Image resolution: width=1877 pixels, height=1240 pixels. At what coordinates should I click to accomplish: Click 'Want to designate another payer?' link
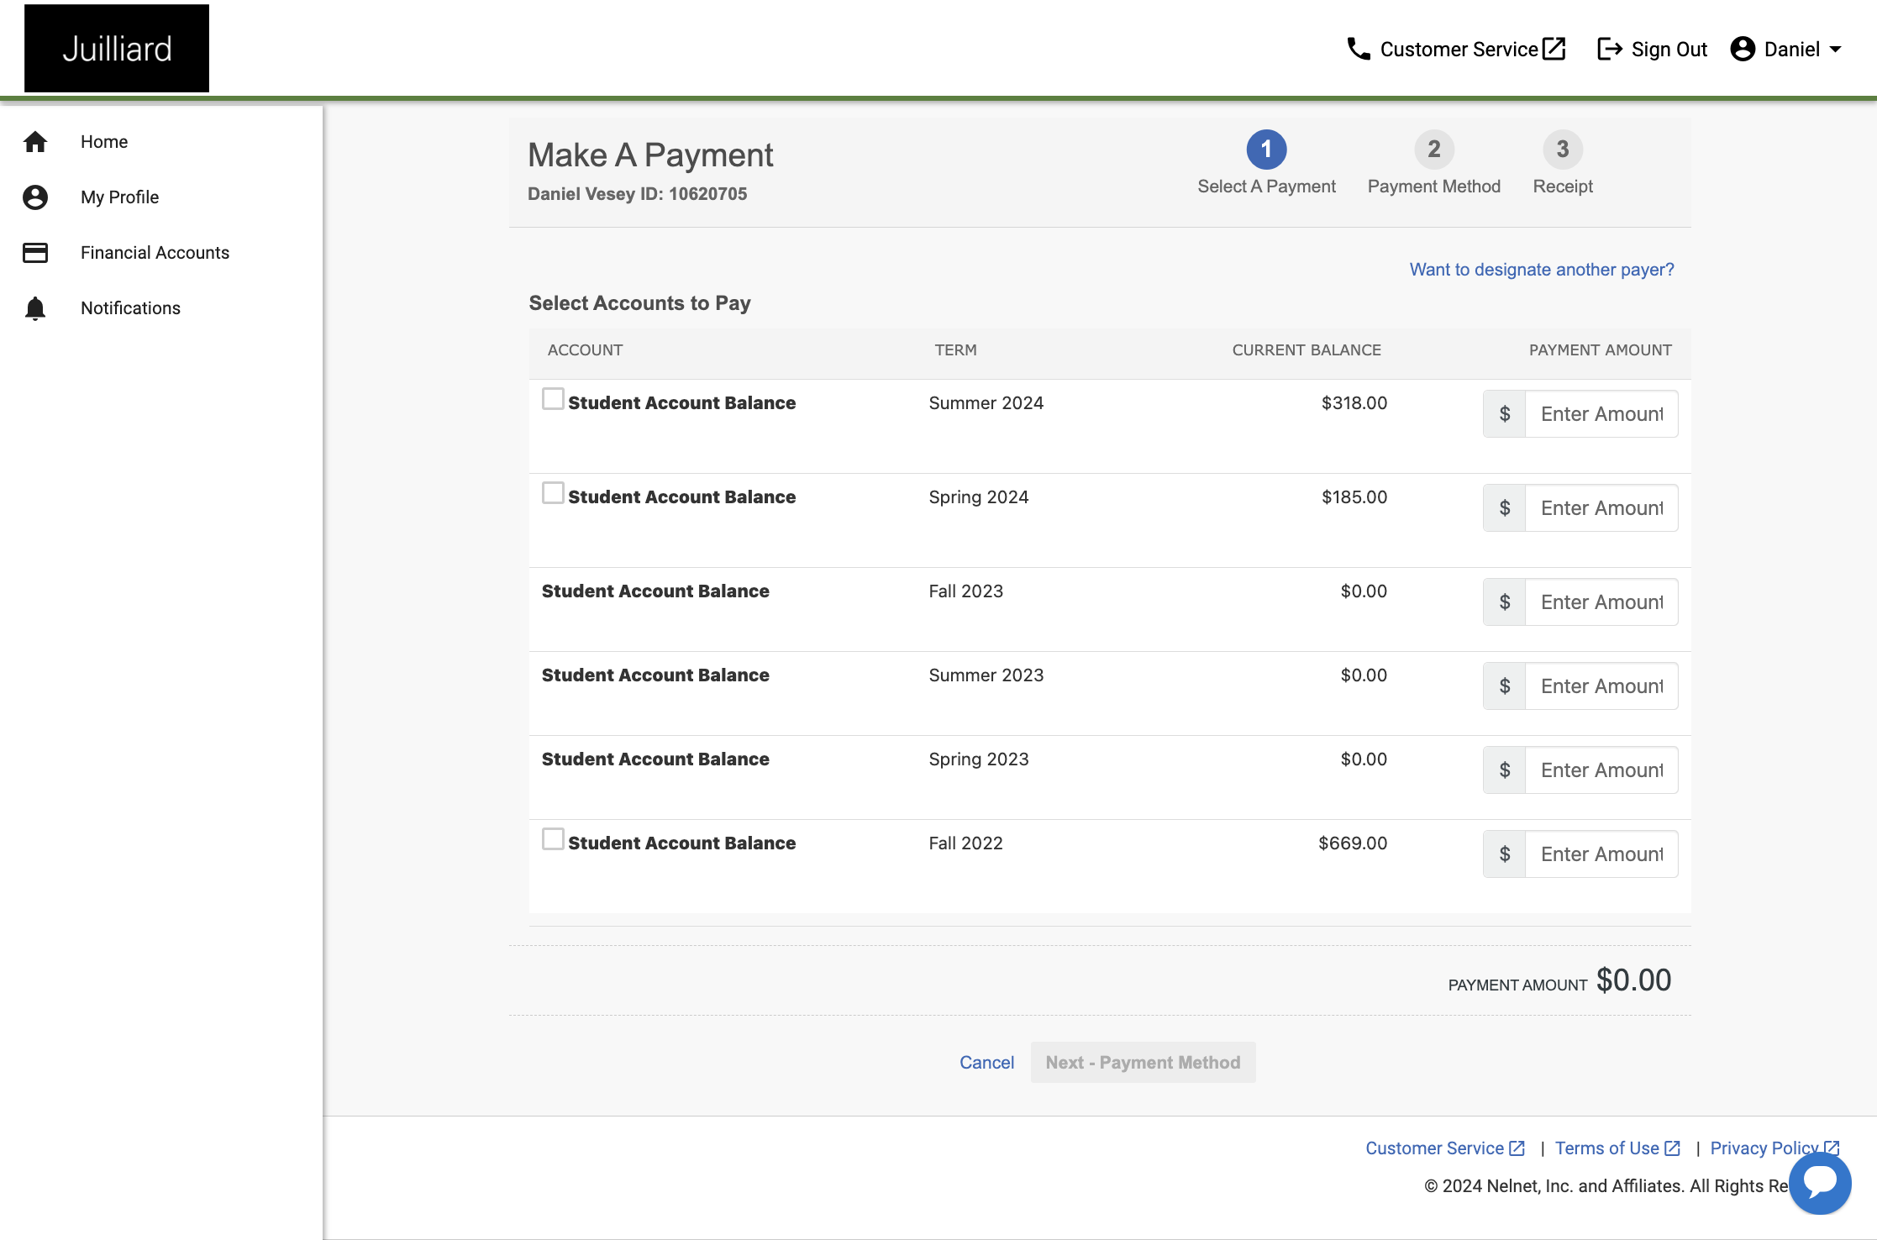(x=1542, y=270)
